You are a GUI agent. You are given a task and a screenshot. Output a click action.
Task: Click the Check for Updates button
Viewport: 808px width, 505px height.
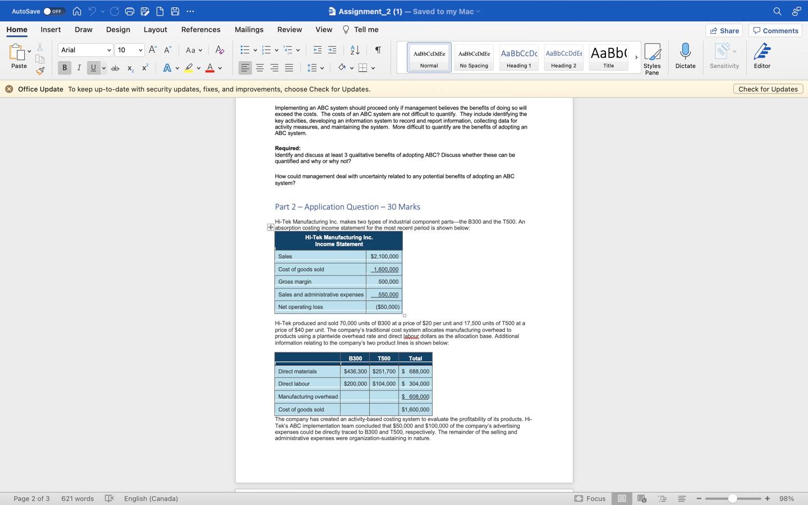768,89
